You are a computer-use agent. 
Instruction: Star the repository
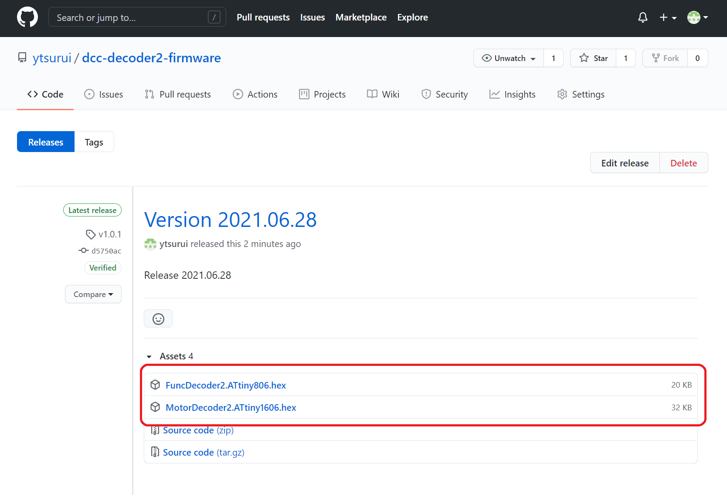click(593, 58)
